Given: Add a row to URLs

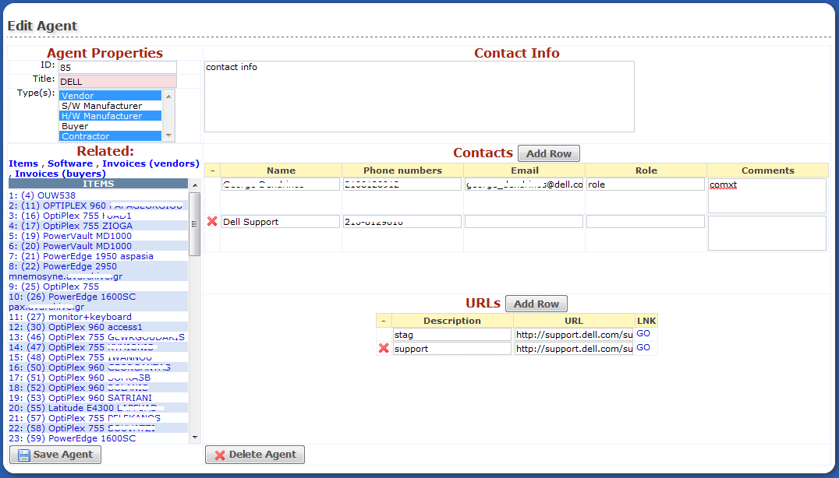Looking at the screenshot, I should 536,304.
